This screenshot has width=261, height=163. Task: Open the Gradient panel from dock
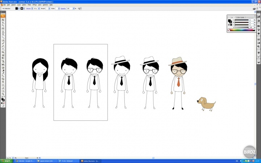tap(258, 43)
